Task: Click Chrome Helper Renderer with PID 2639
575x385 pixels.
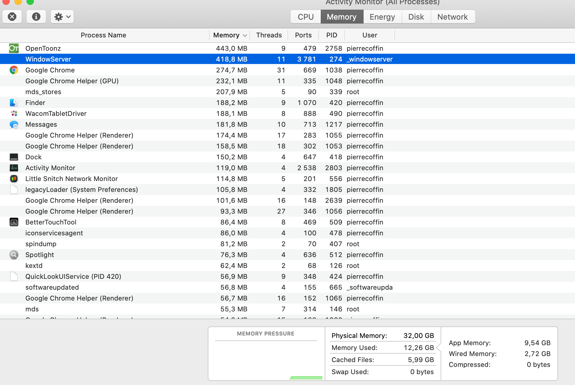Action: 79,200
